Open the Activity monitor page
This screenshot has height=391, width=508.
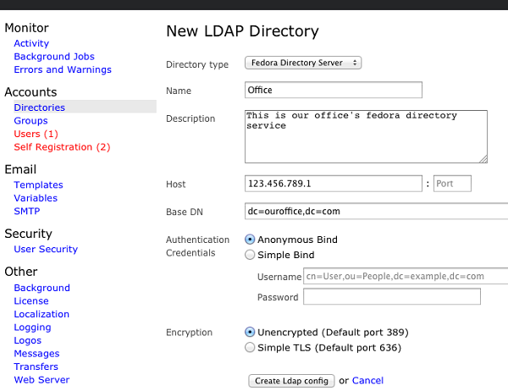31,43
